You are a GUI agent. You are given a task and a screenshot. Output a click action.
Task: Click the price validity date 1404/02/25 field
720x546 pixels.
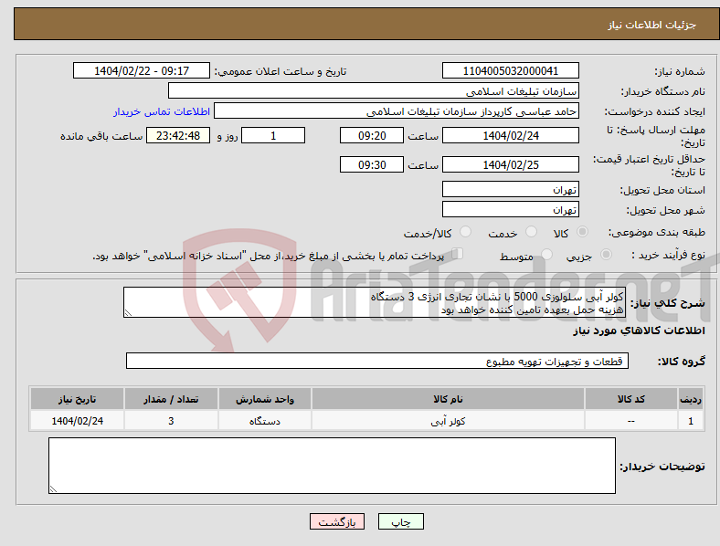511,164
